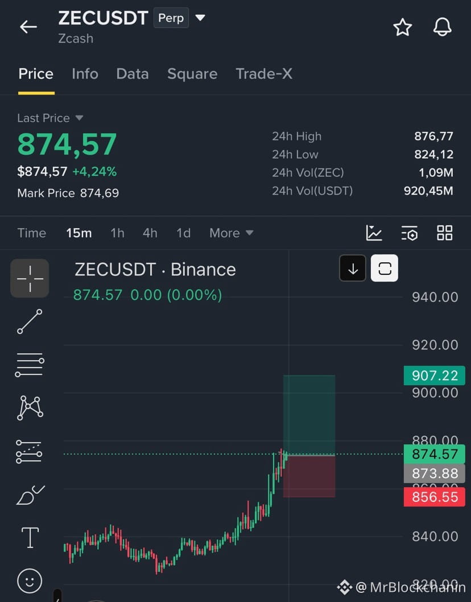This screenshot has width=471, height=602.
Task: Click the 24h Vol(USDT) value 920,45M
Action: (428, 191)
